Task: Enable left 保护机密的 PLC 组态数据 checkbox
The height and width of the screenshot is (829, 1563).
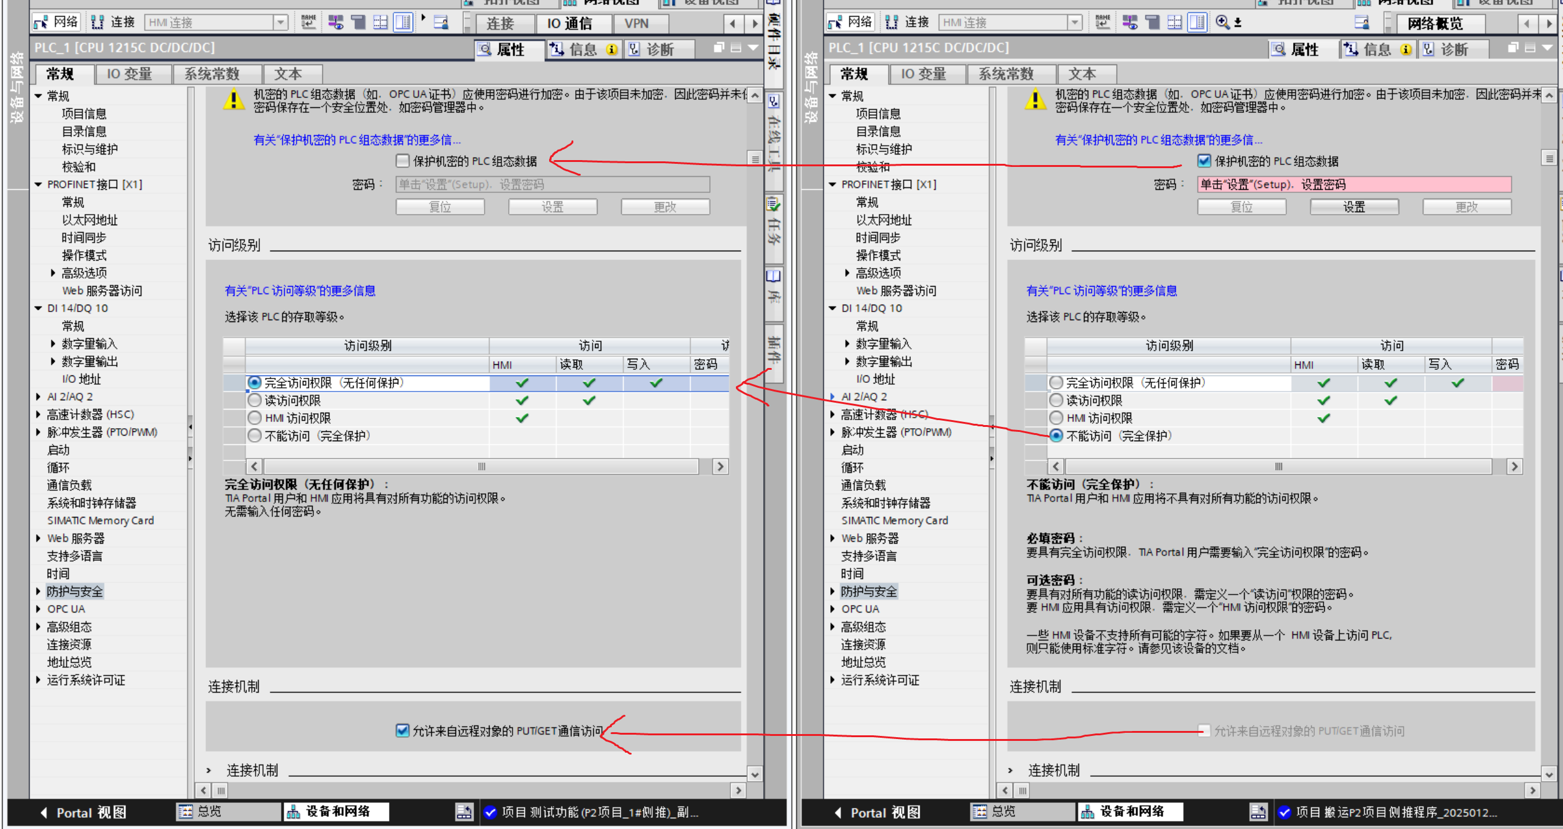Action: [403, 161]
